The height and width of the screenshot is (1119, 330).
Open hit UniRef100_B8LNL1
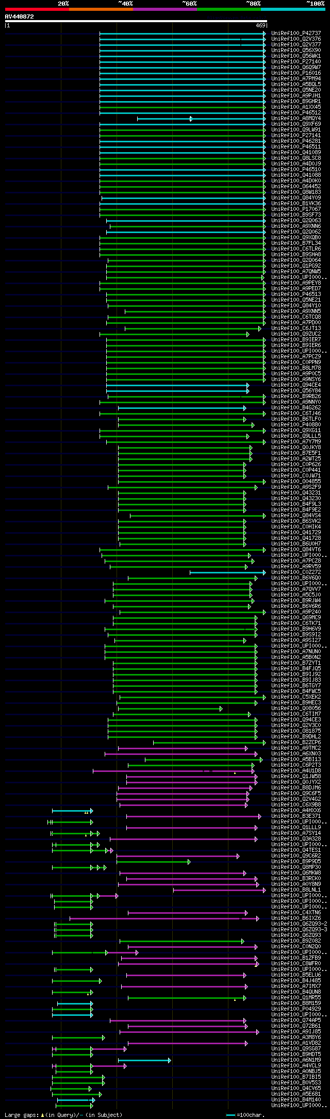(x=296, y=890)
